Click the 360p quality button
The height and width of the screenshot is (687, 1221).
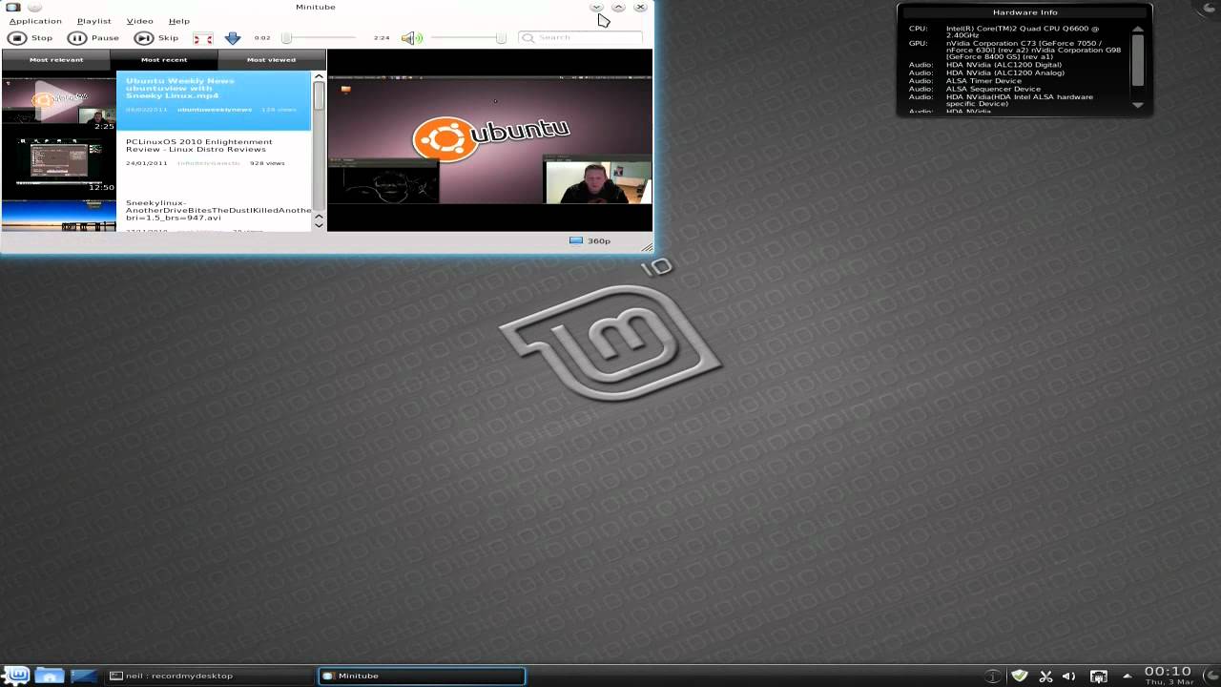(590, 240)
